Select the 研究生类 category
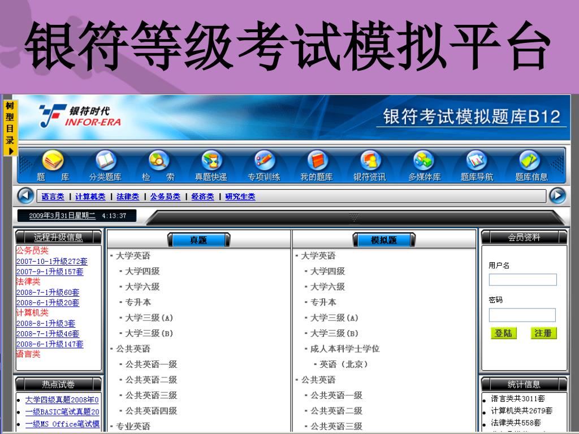This screenshot has height=434, width=579. point(240,197)
